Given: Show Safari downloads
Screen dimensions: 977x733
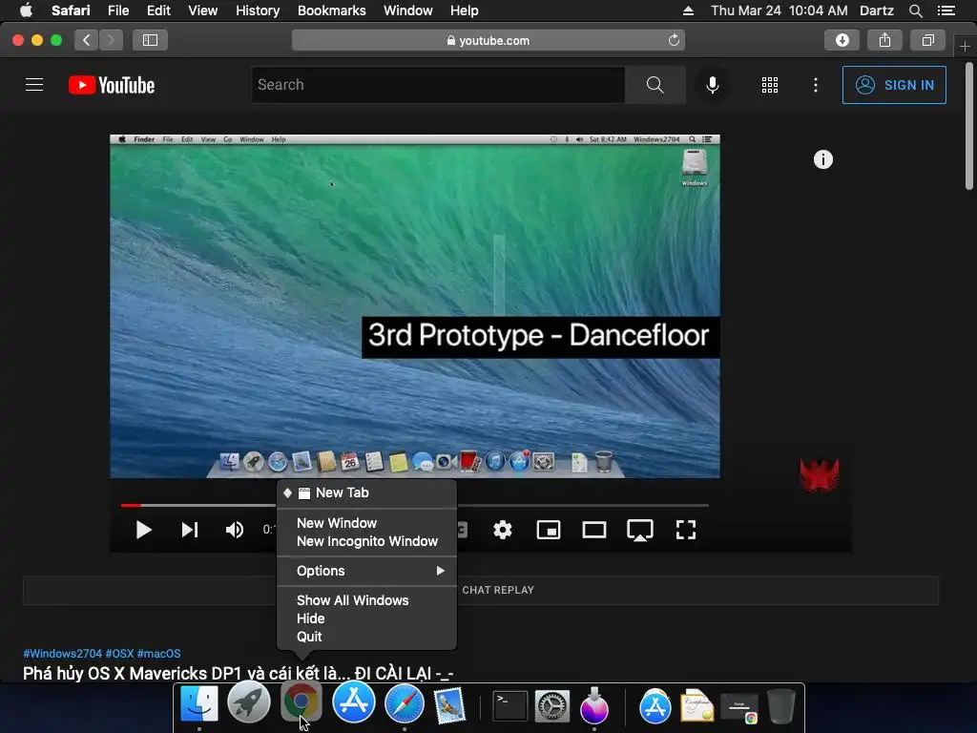Looking at the screenshot, I should (842, 40).
